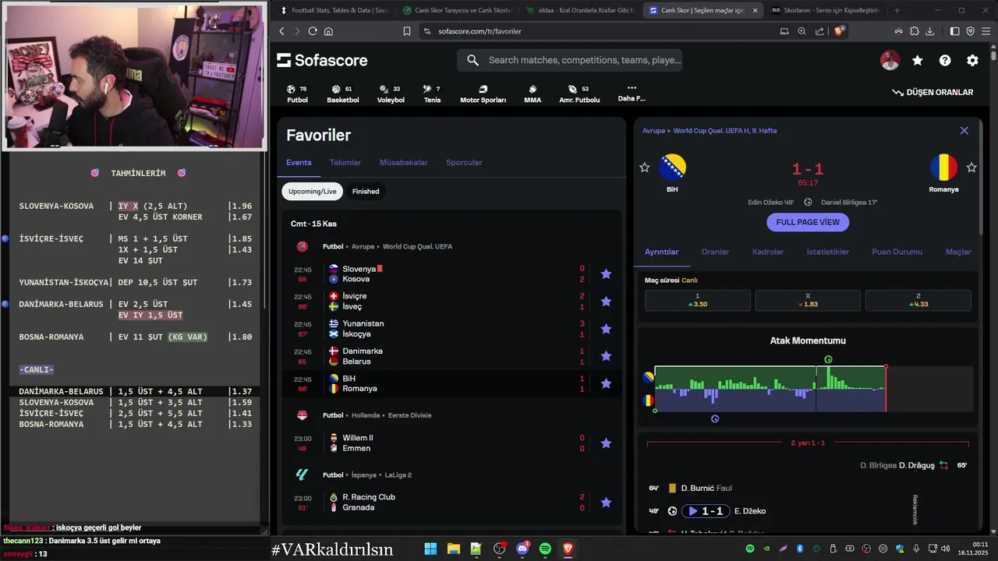Viewport: 998px width, 561px height.
Task: Switch to the İstatistikler tab
Action: pyautogui.click(x=827, y=252)
